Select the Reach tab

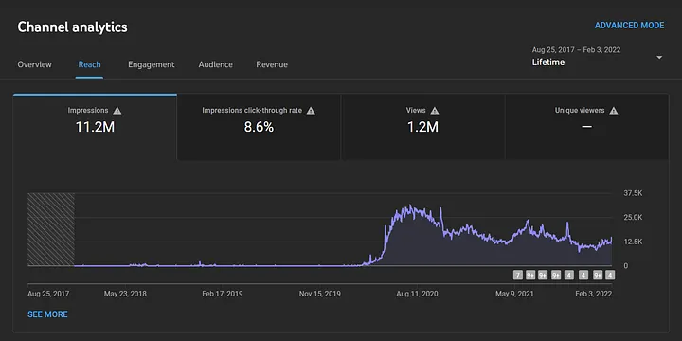89,64
